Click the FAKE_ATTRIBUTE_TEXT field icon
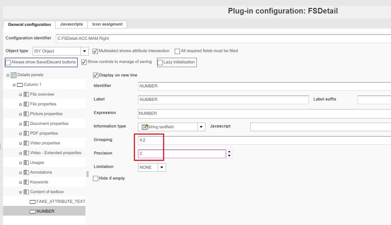Image resolution: width=391 pixels, height=225 pixels. (x=33, y=202)
